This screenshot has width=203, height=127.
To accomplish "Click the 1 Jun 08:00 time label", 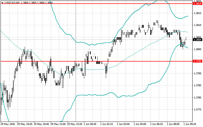I will (173, 124).
